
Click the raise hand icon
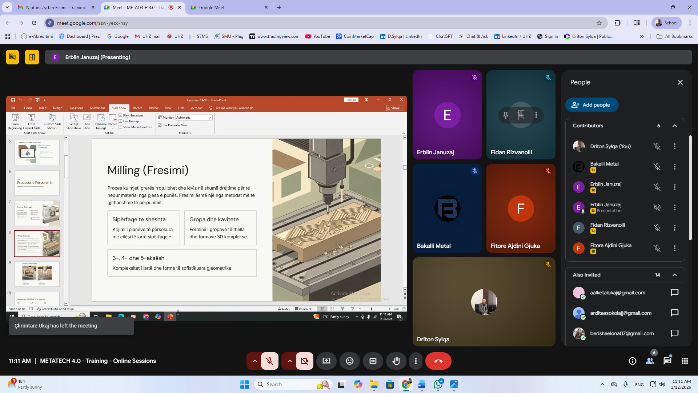(x=396, y=361)
